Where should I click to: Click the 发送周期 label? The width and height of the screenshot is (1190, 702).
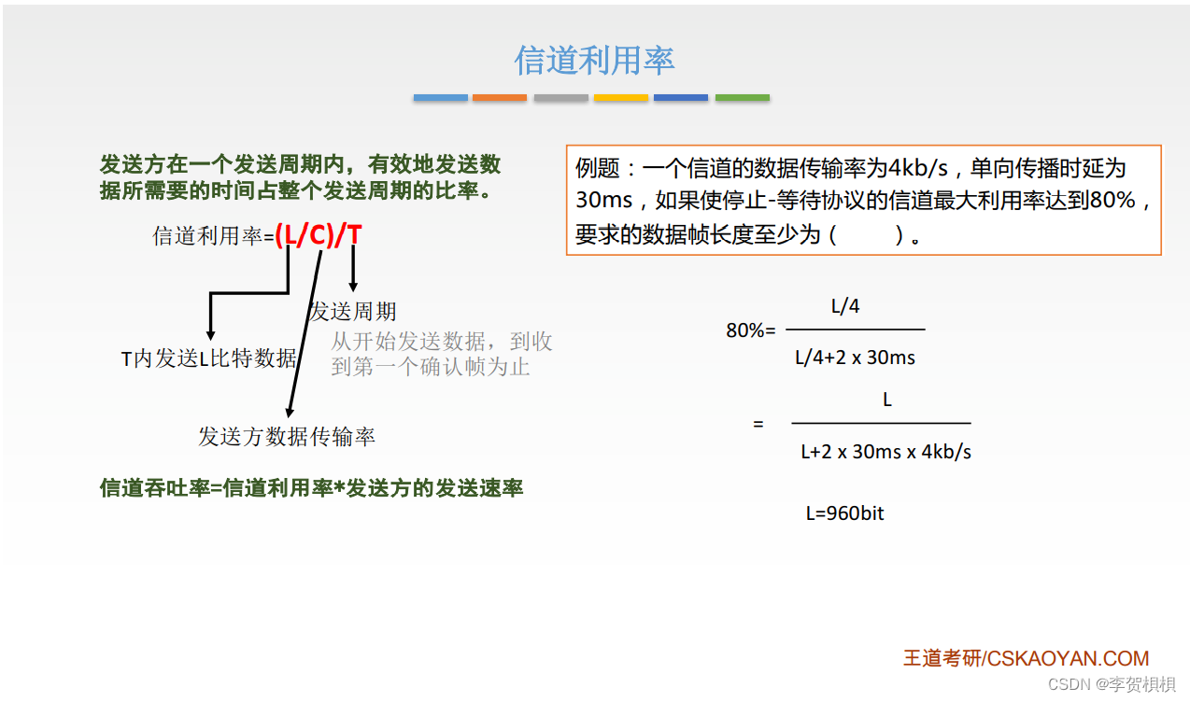[x=353, y=311]
